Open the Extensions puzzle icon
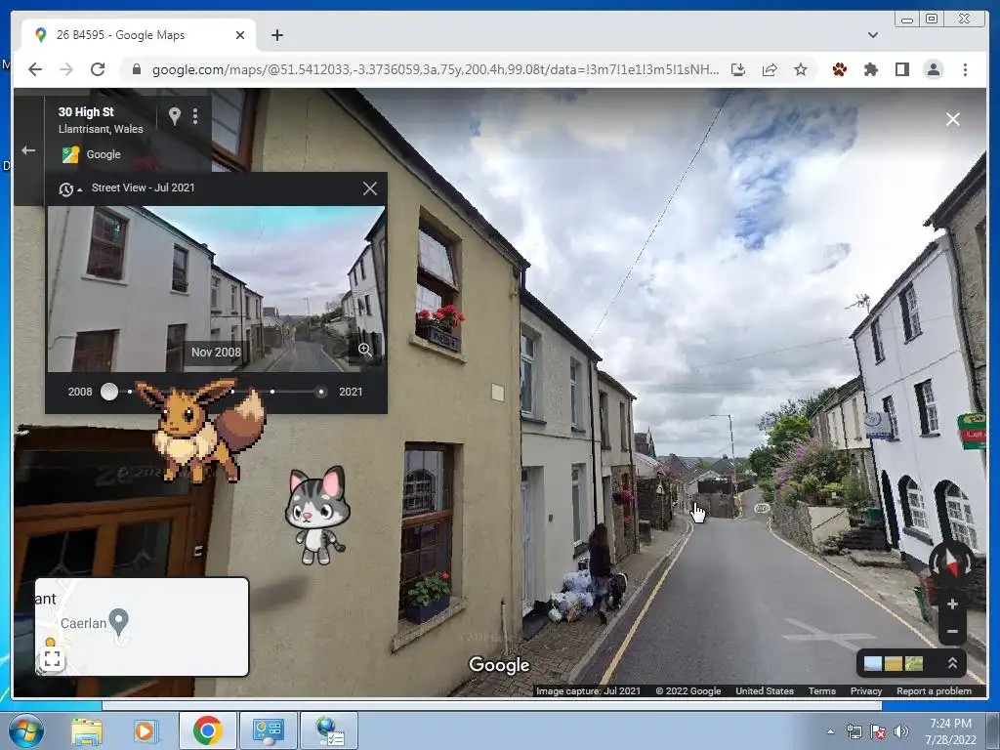This screenshot has height=750, width=1000. click(x=870, y=69)
